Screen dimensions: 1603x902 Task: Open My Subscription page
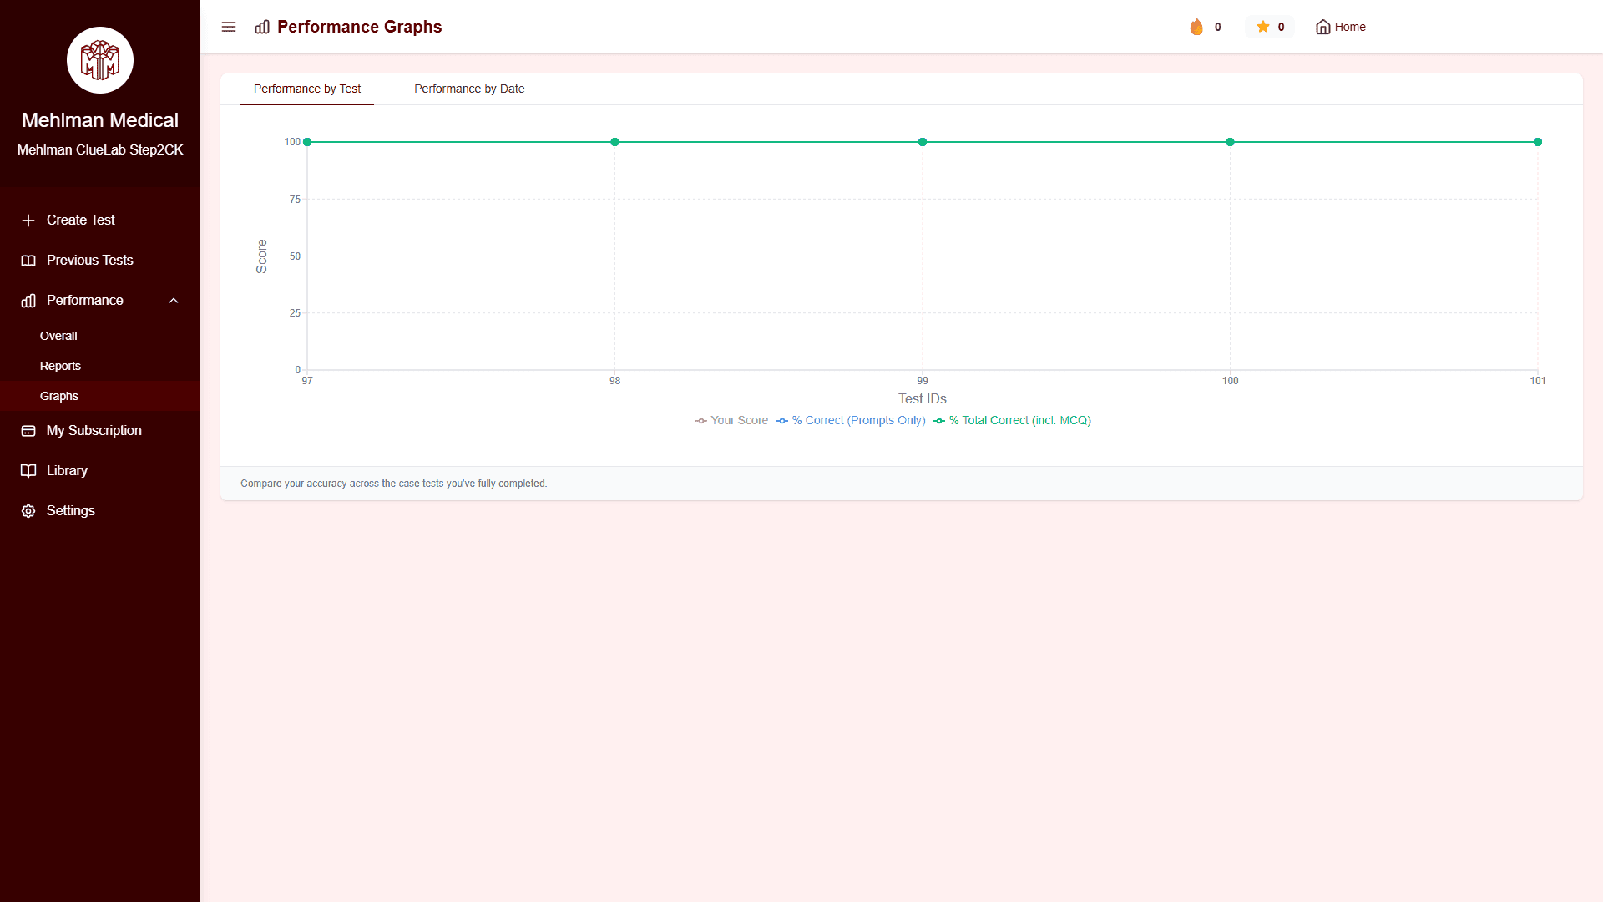[x=94, y=431]
